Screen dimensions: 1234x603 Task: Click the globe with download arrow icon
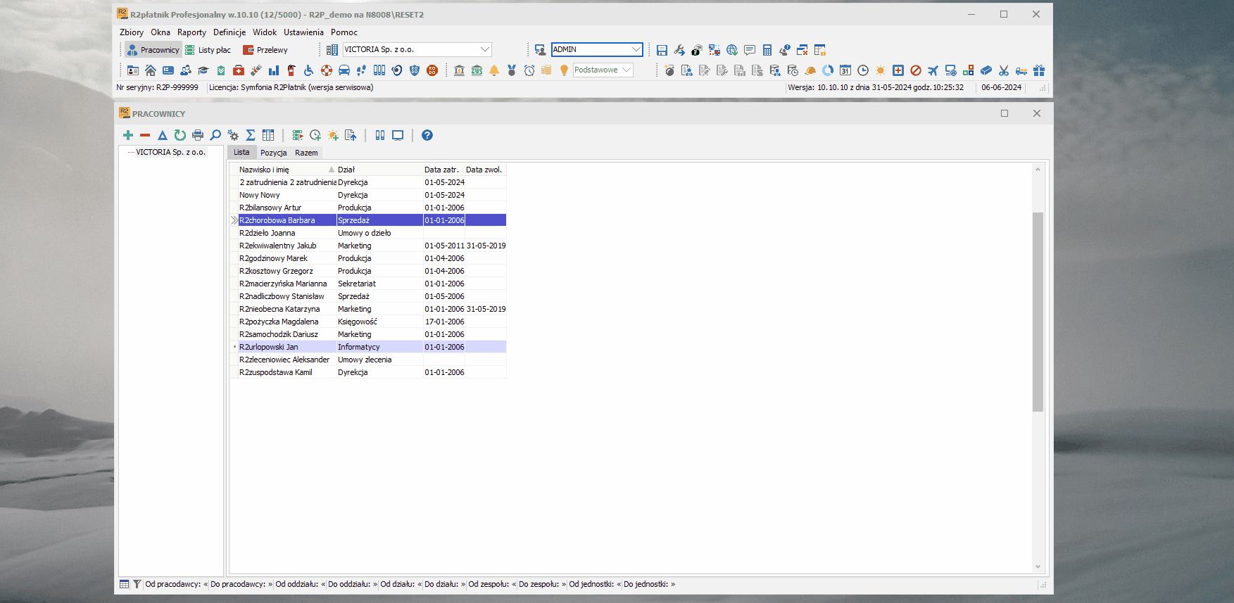(x=732, y=50)
